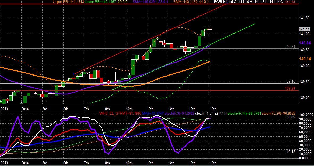The height and width of the screenshot is (166, 314).
Task: Click the FGBLH4.cfd symbol OHLC label
Action: click(255, 2)
